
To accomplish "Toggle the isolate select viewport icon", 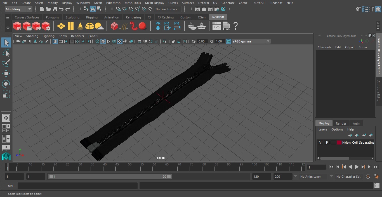I will (165, 41).
